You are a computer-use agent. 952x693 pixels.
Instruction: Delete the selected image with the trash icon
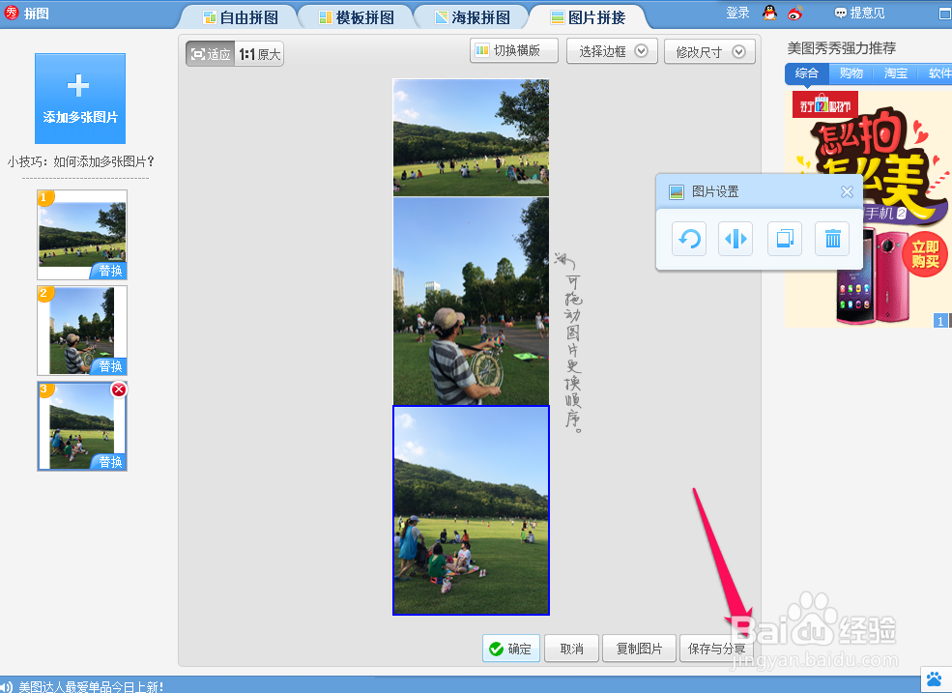click(831, 239)
